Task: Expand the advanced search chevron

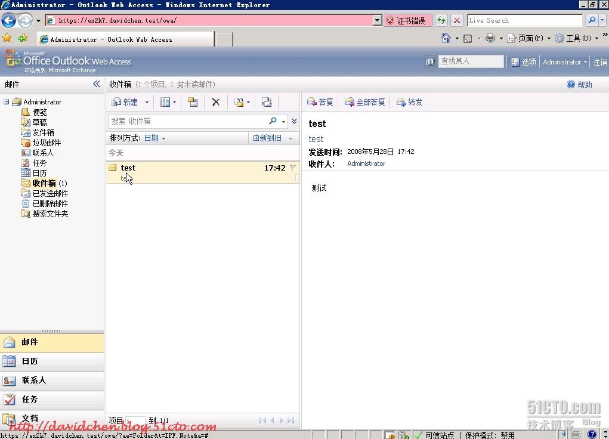Action: pos(295,121)
